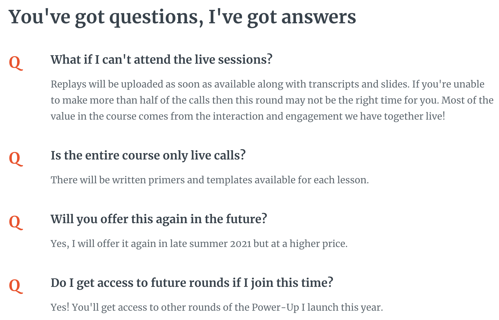Image resolution: width=499 pixels, height=320 pixels.
Task: Expand "Is the entire course only live calls?"
Action: coord(148,155)
